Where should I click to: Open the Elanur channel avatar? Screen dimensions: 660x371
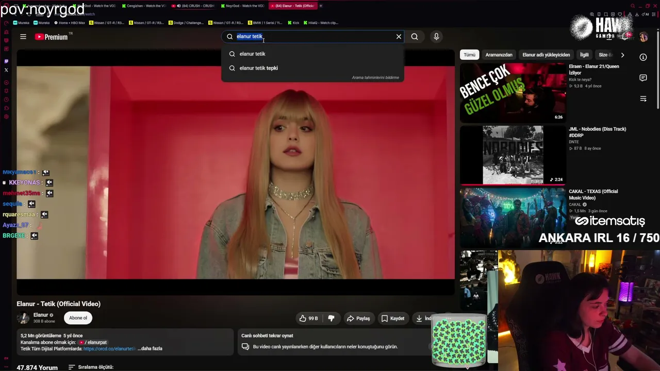(23, 318)
